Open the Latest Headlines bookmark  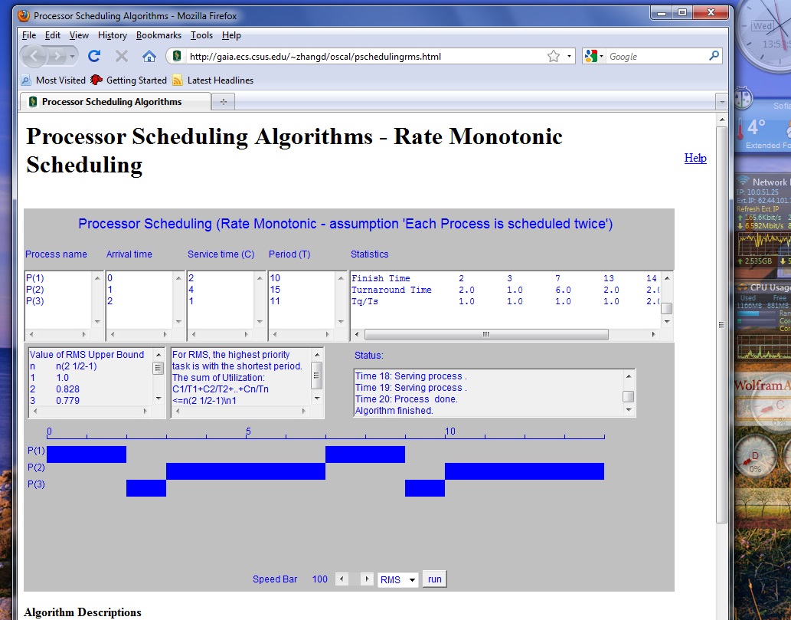point(214,80)
